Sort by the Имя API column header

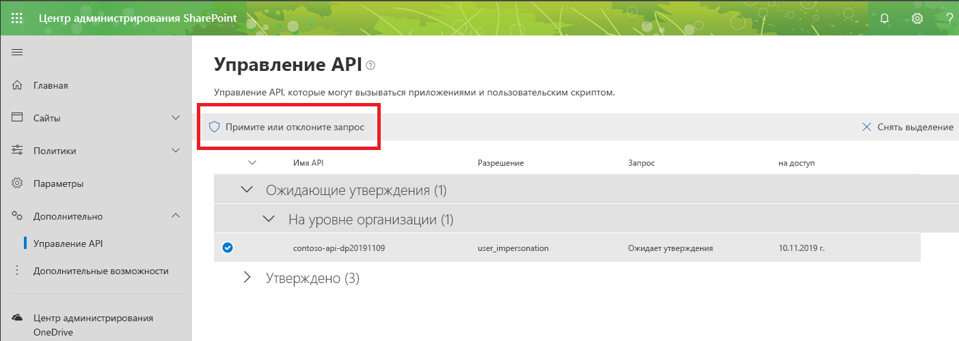click(x=308, y=163)
